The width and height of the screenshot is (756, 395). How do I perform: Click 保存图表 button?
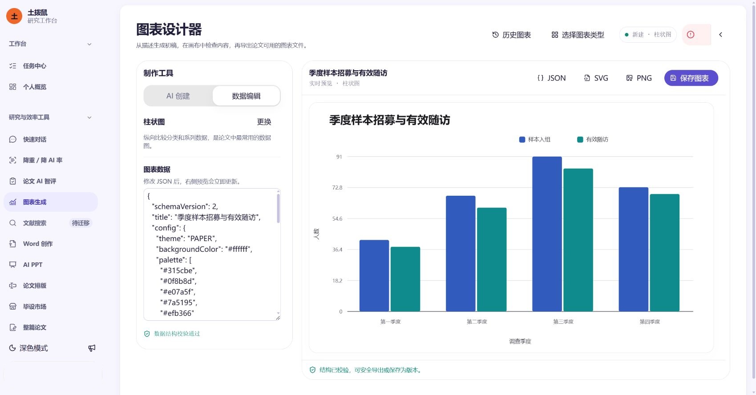(x=691, y=78)
